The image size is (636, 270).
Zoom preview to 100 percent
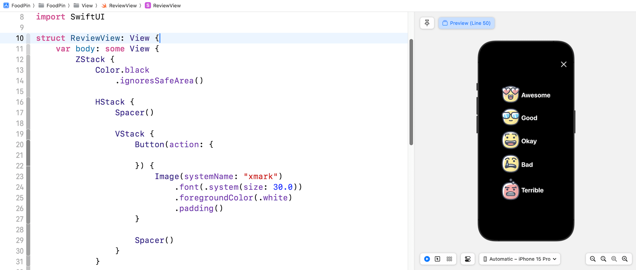603,259
